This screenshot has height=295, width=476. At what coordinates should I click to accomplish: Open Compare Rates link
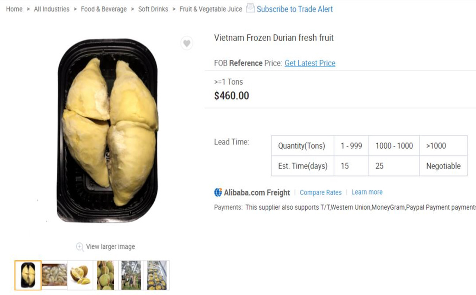pos(320,192)
